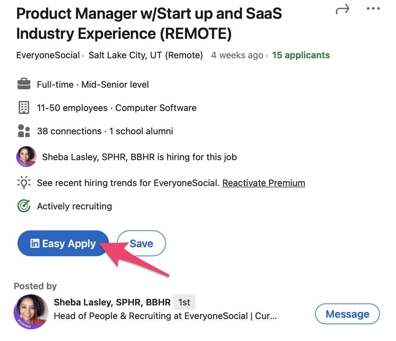The width and height of the screenshot is (396, 341).
Task: Click Sheba Lasley's name under Posted by
Action: pos(112,302)
